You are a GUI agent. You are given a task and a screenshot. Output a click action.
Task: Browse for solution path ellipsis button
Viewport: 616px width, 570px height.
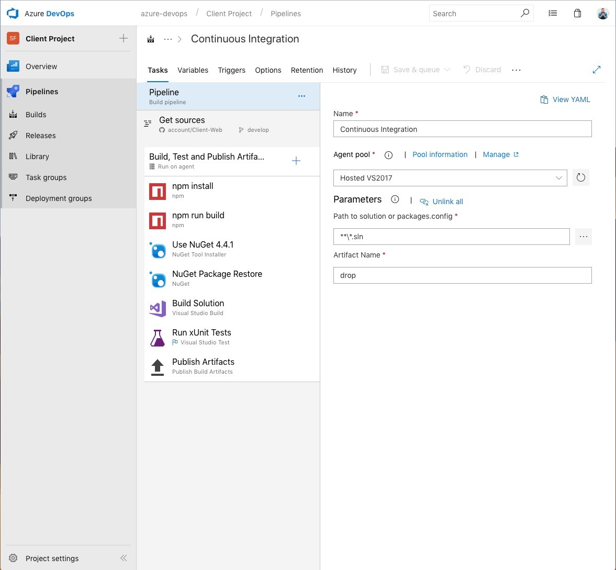tap(583, 237)
